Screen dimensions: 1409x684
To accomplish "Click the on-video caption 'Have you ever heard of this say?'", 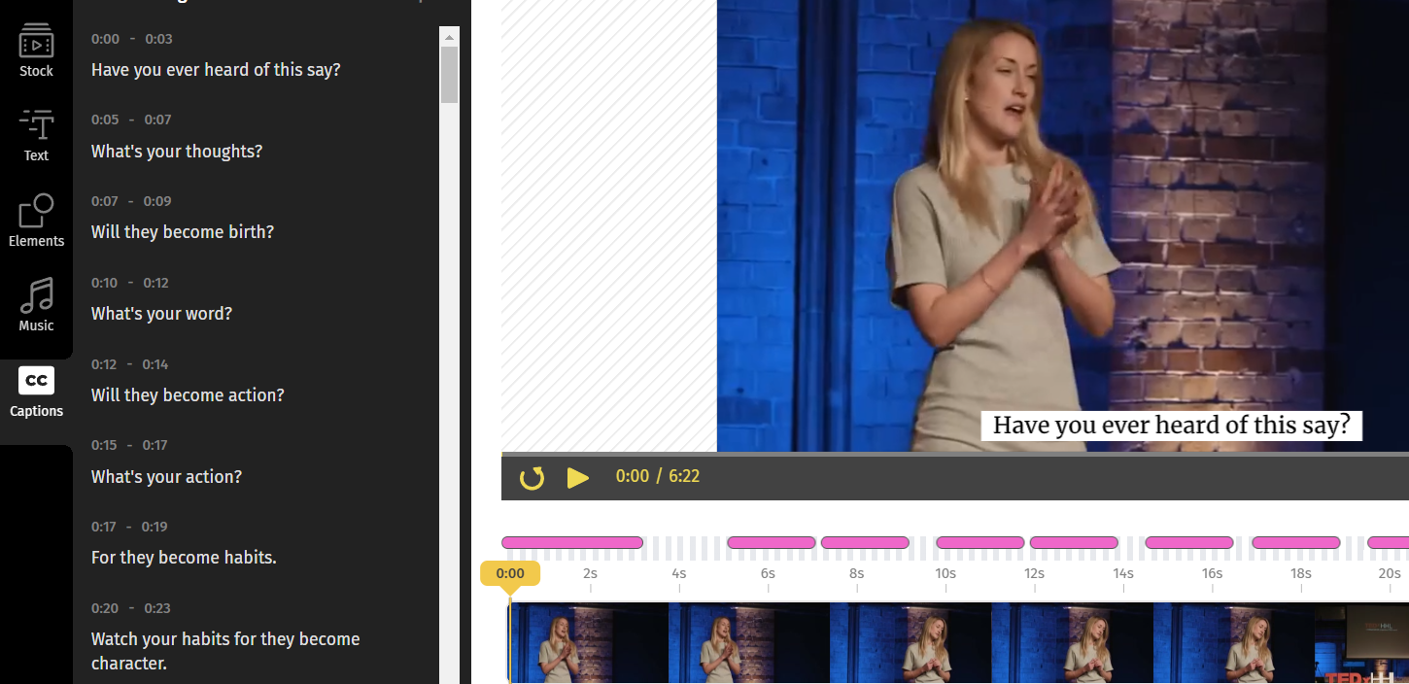I will point(1171,426).
